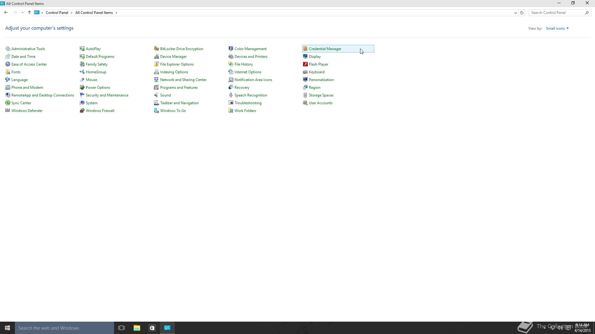Click the User Accounts icon
Screen dimensions: 595x334
[305, 103]
